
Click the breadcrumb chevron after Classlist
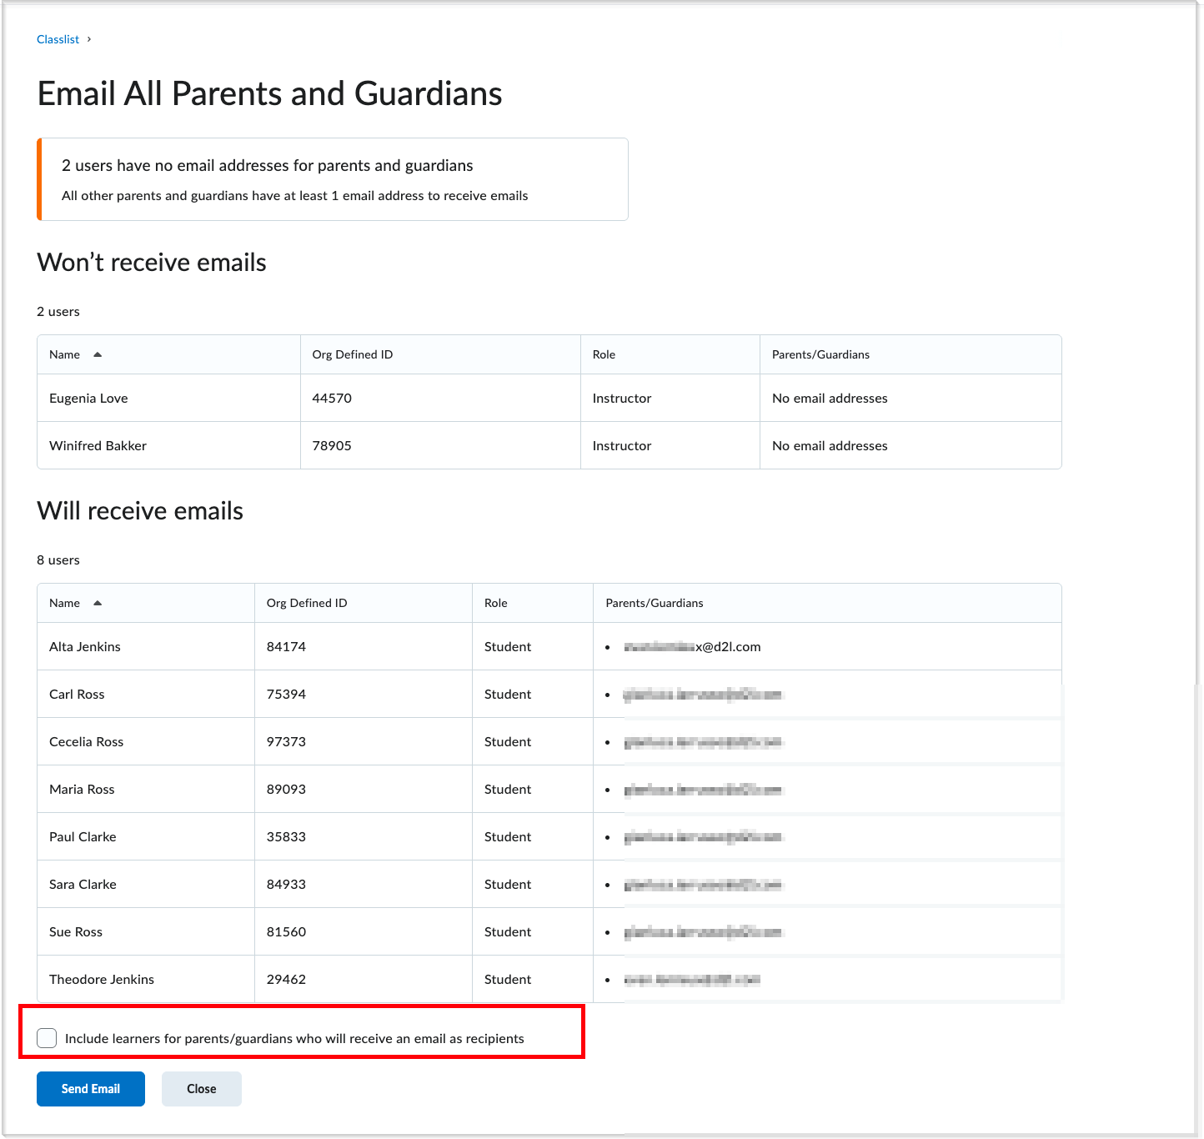89,39
